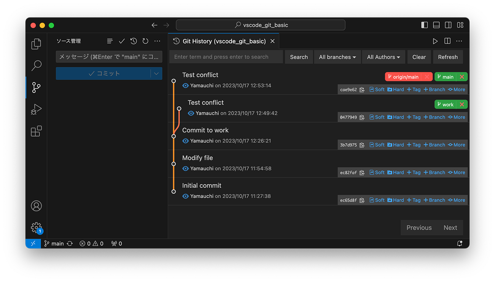Open the editor More Actions menu

tap(459, 41)
